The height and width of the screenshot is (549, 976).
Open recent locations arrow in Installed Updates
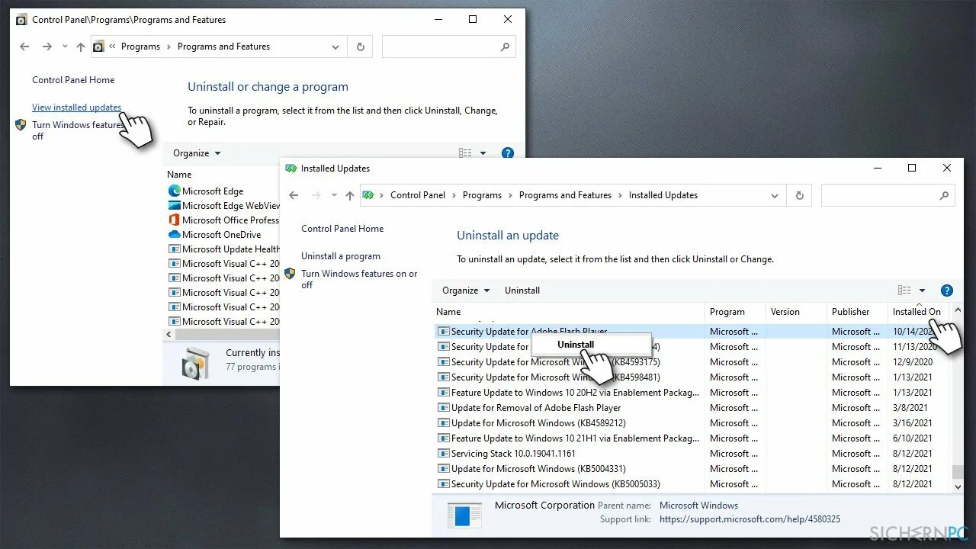(x=334, y=195)
